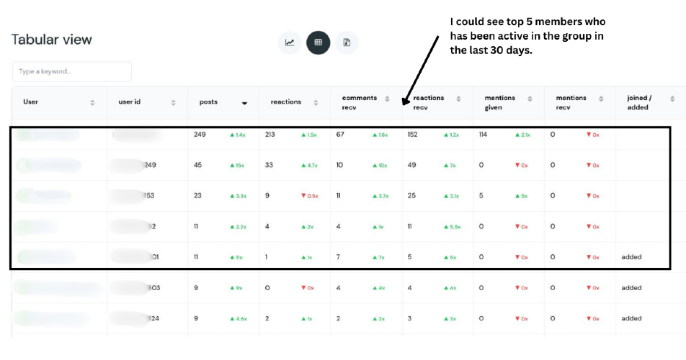Switch to the line chart view icon
Image resolution: width=686 pixels, height=360 pixels.
[x=290, y=42]
